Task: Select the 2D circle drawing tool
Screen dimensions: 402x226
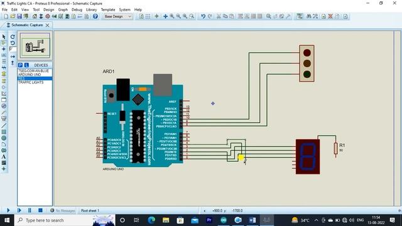Action: point(4,138)
